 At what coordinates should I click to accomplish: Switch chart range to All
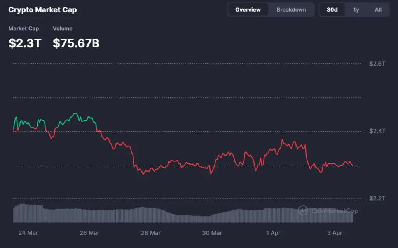[x=379, y=9]
